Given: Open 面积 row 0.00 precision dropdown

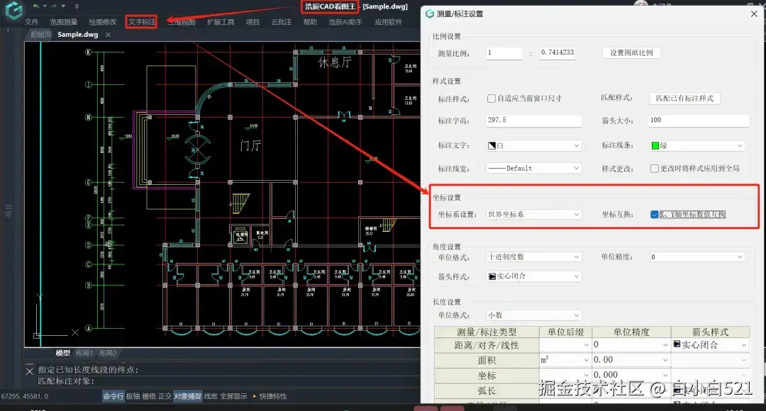Looking at the screenshot, I should tap(631, 360).
